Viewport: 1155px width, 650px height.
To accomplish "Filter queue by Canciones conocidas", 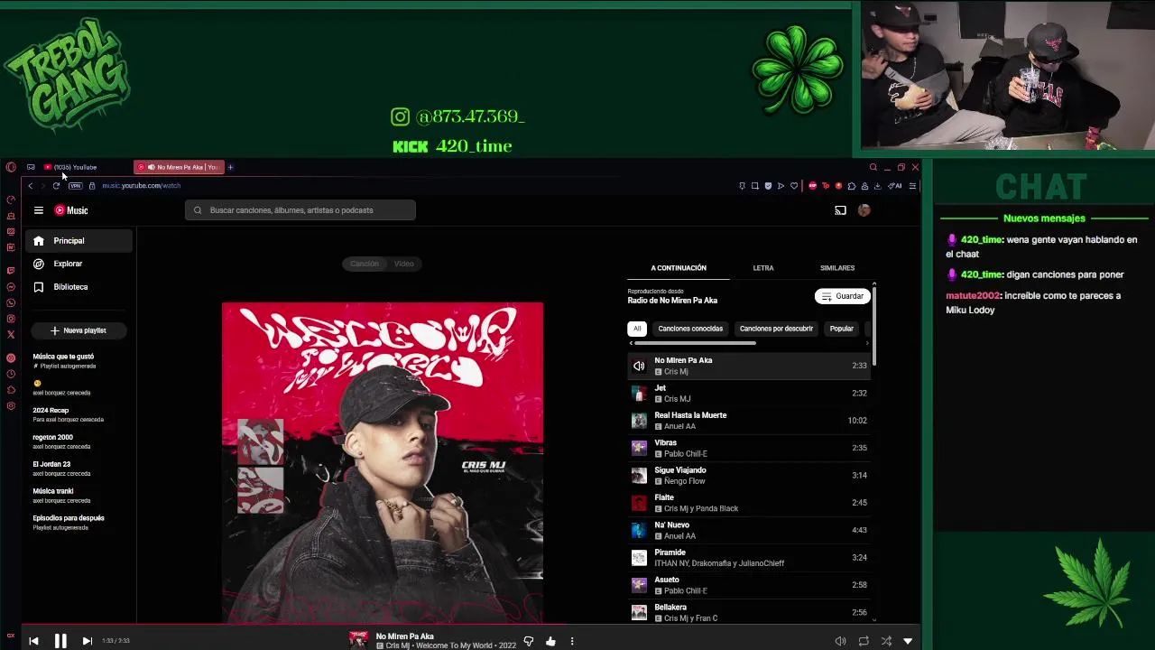I will (690, 329).
